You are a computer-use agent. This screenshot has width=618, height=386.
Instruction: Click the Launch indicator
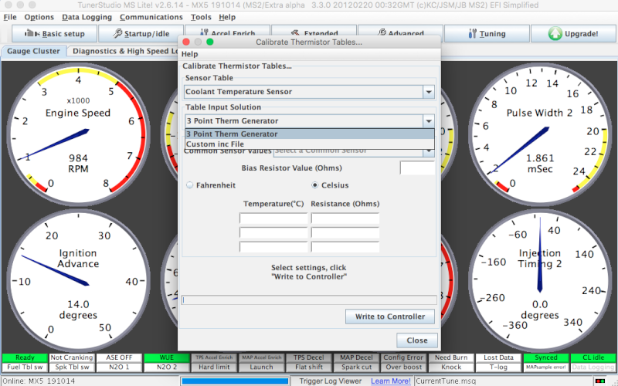pos(261,367)
